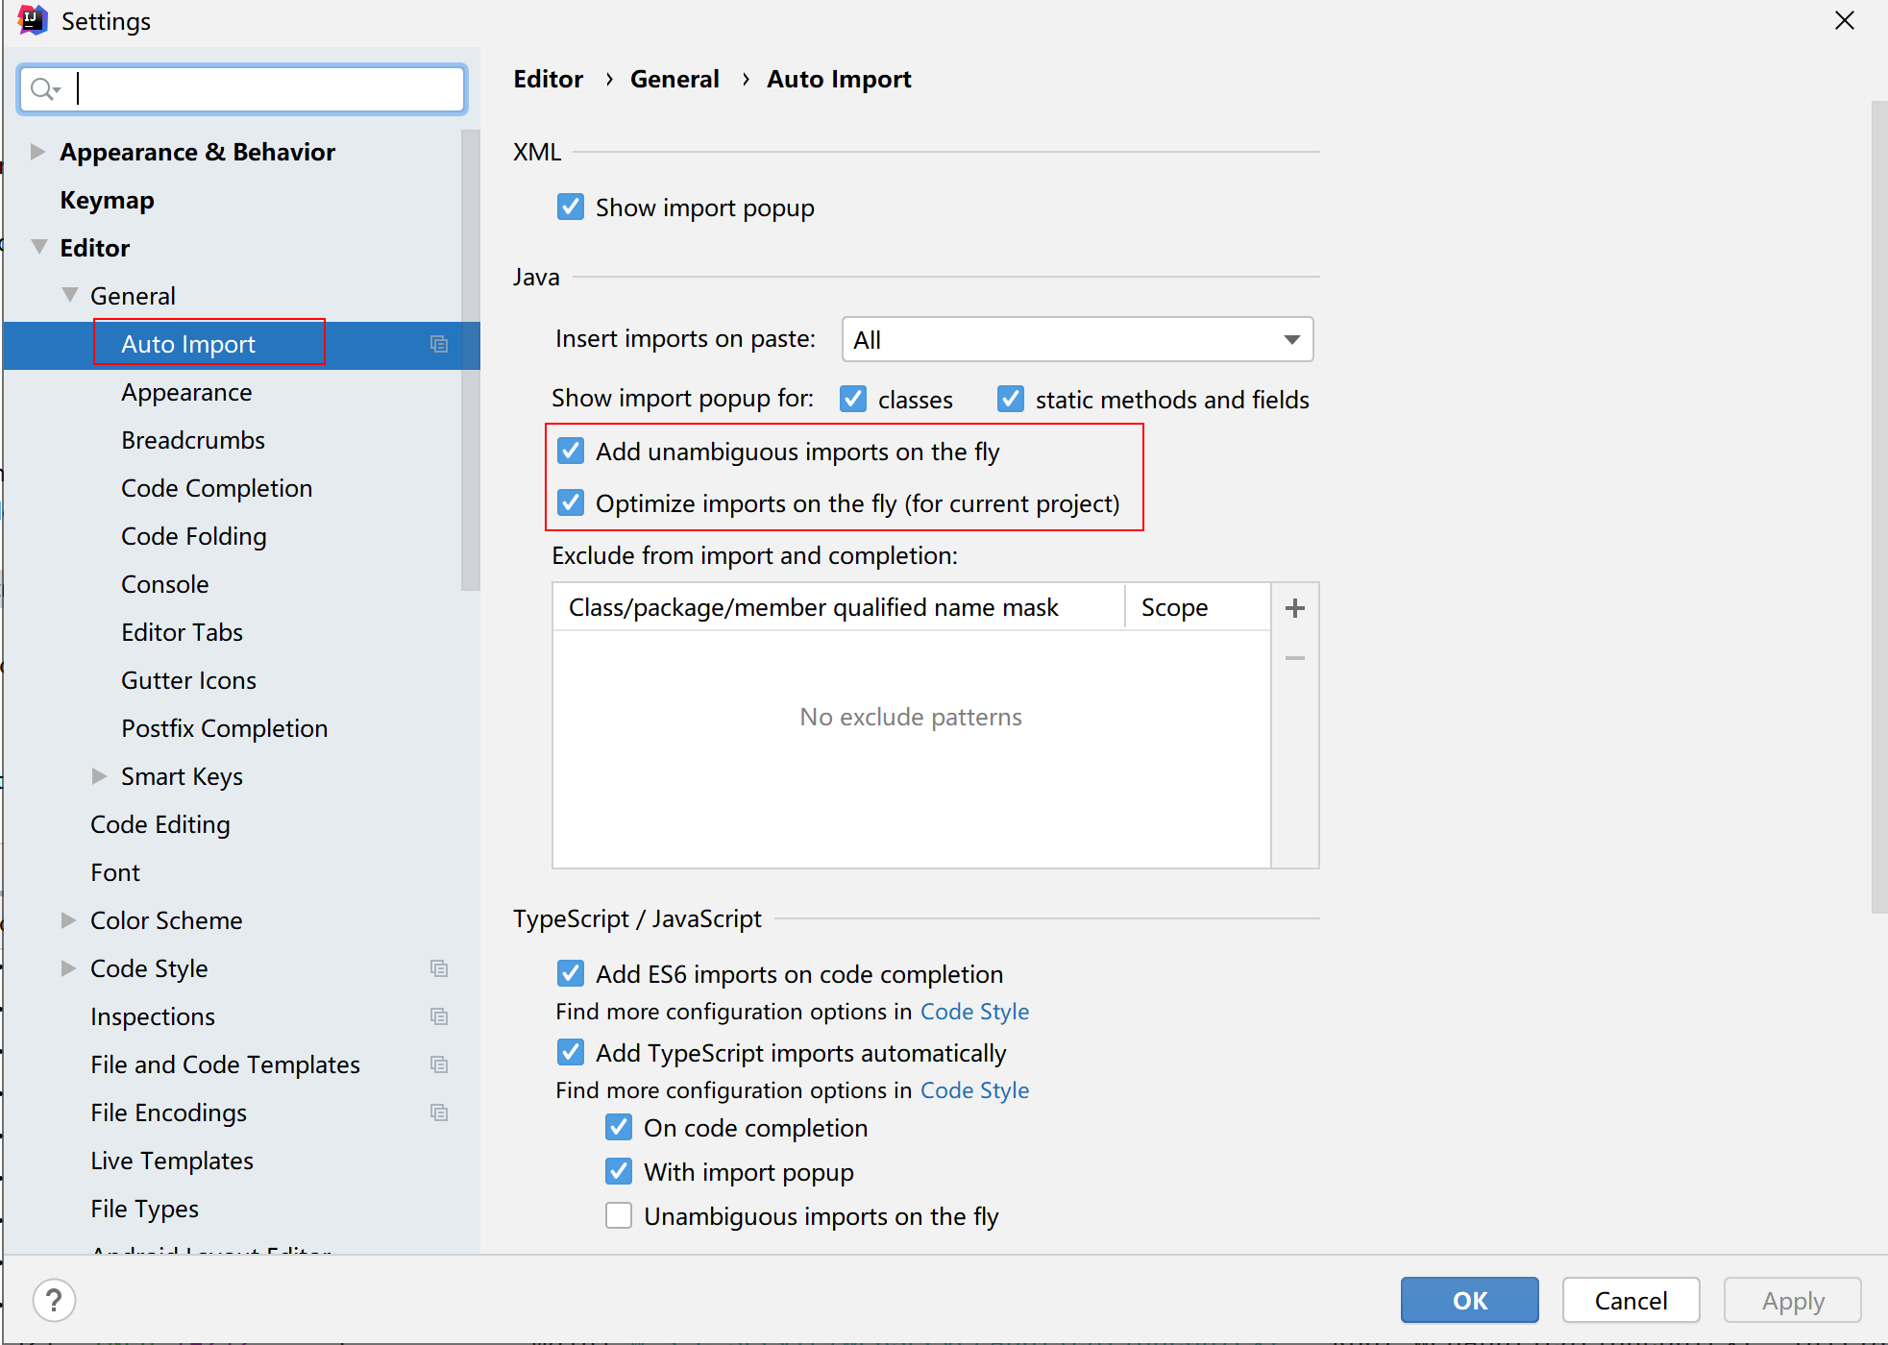The width and height of the screenshot is (1888, 1345).
Task: Uncheck Optimize imports on the fly
Action: coord(571,503)
